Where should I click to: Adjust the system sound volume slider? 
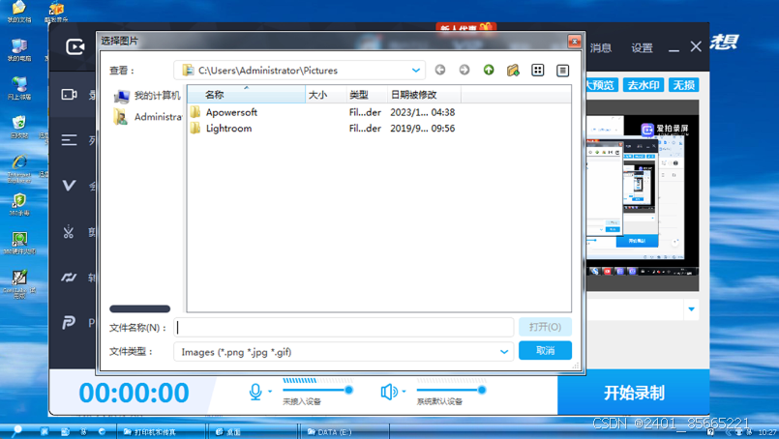(x=451, y=390)
